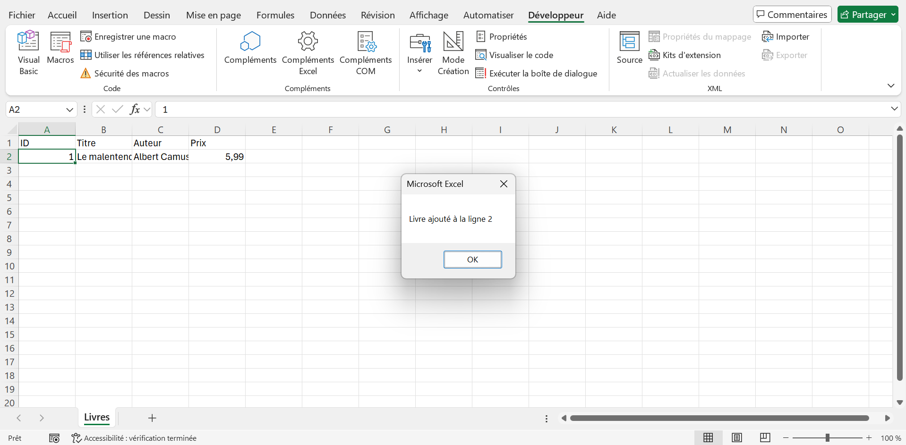Image resolution: width=906 pixels, height=445 pixels.
Task: Switch to Normal view
Action: pyautogui.click(x=708, y=437)
